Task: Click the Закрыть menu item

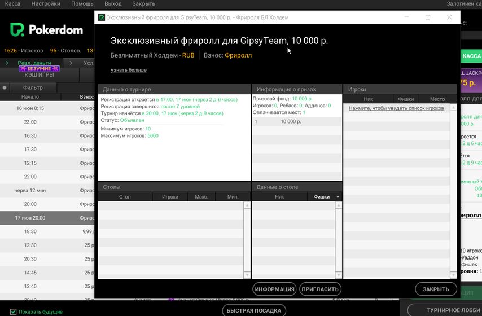Action: 143,4
